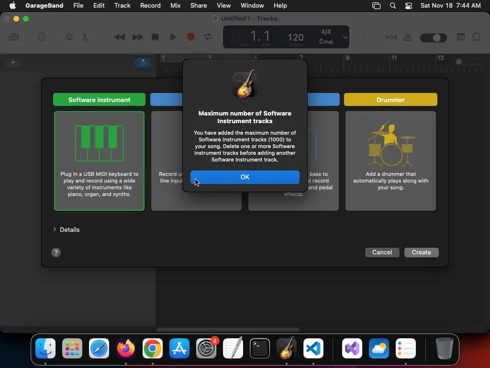Open the Notepad icon in toolbar
The width and height of the screenshot is (490, 368).
pyautogui.click(x=461, y=37)
